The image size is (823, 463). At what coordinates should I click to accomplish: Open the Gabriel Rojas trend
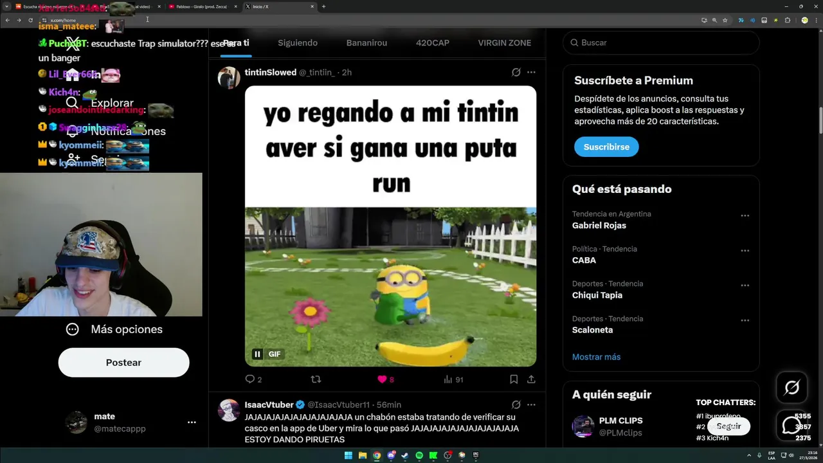(599, 225)
